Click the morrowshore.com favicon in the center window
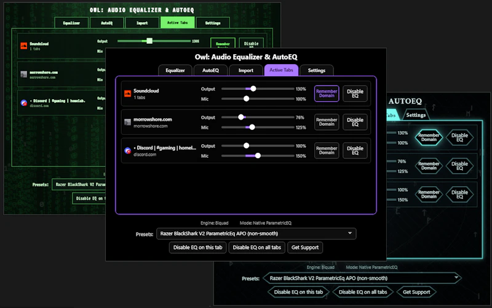Image resolution: width=492 pixels, height=308 pixels. [127, 122]
